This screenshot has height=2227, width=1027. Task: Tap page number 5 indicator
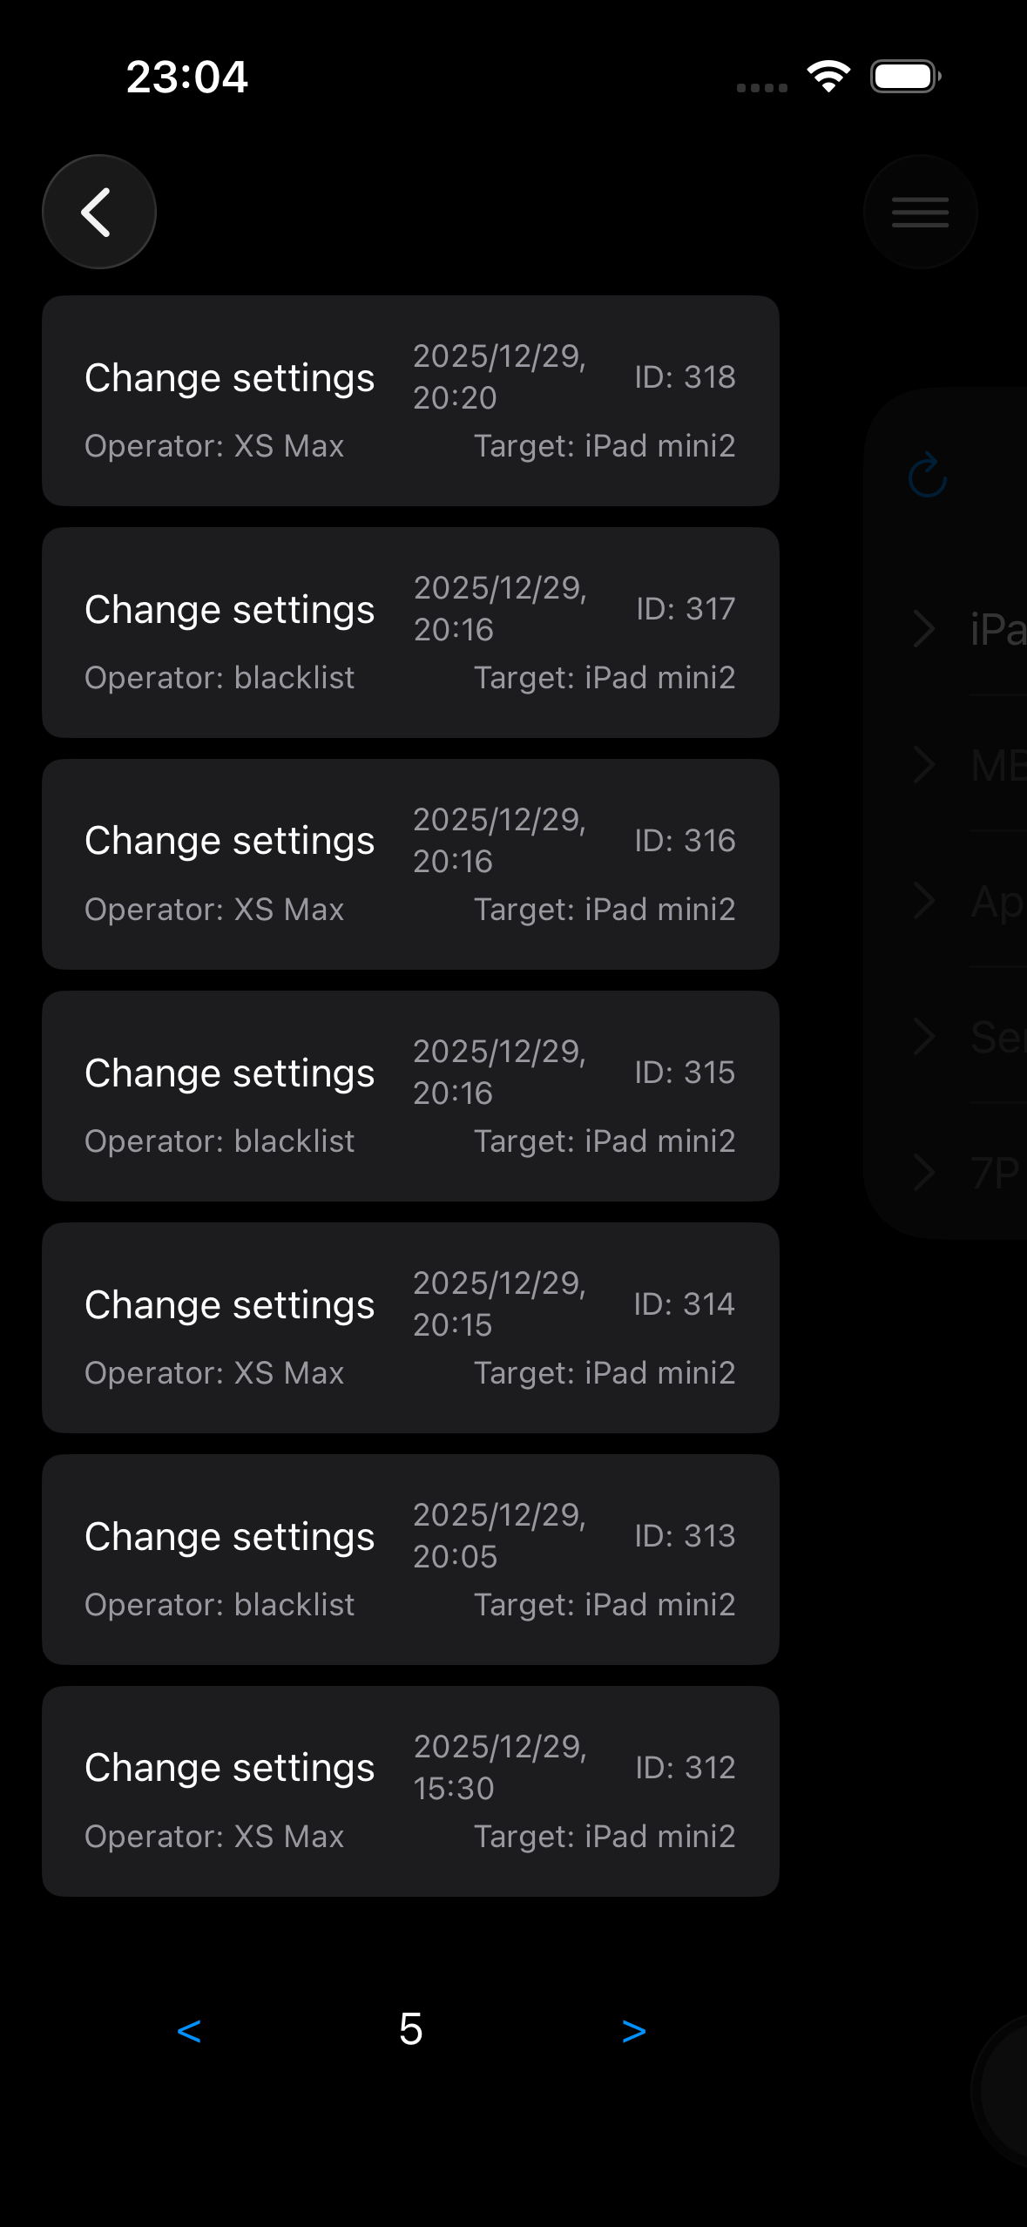[x=410, y=2029]
